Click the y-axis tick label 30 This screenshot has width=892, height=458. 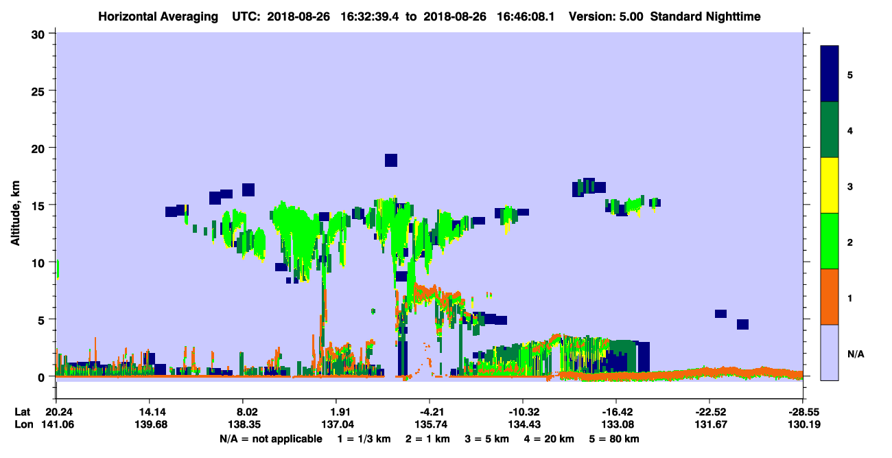coord(40,33)
